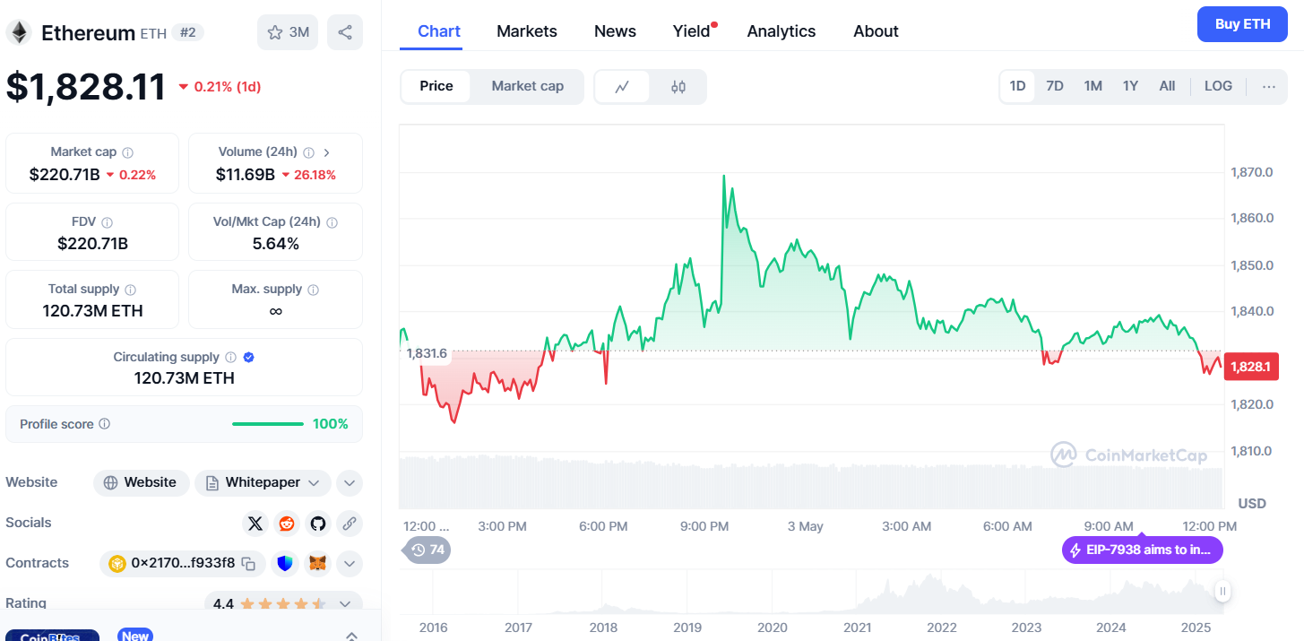This screenshot has height=641, width=1304.
Task: Click the Buy ETH button
Action: (1242, 24)
